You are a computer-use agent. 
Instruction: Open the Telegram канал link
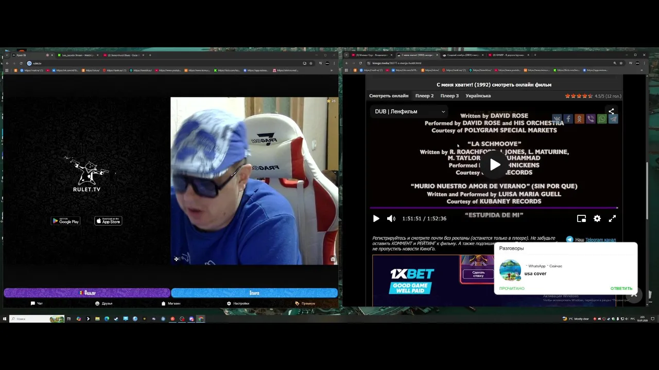tap(600, 239)
